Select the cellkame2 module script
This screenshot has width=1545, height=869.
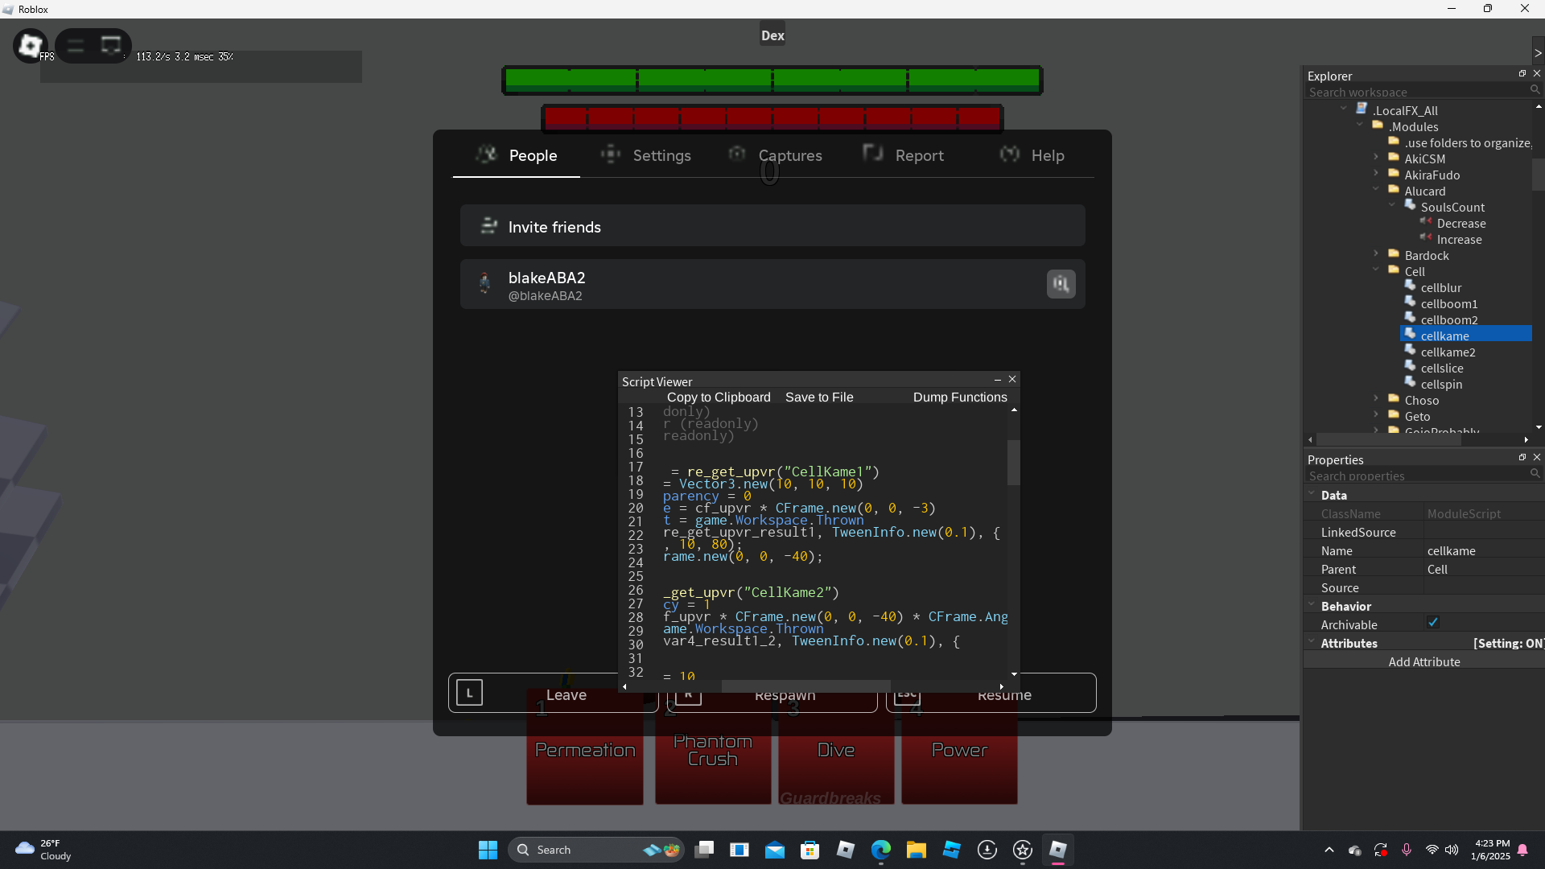(x=1447, y=352)
